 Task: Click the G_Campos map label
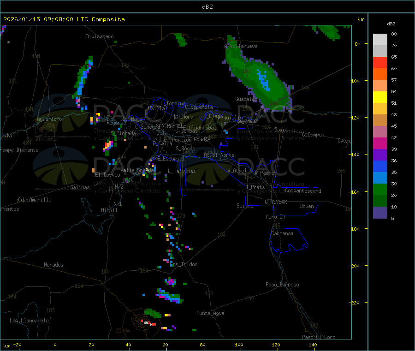coord(314,135)
